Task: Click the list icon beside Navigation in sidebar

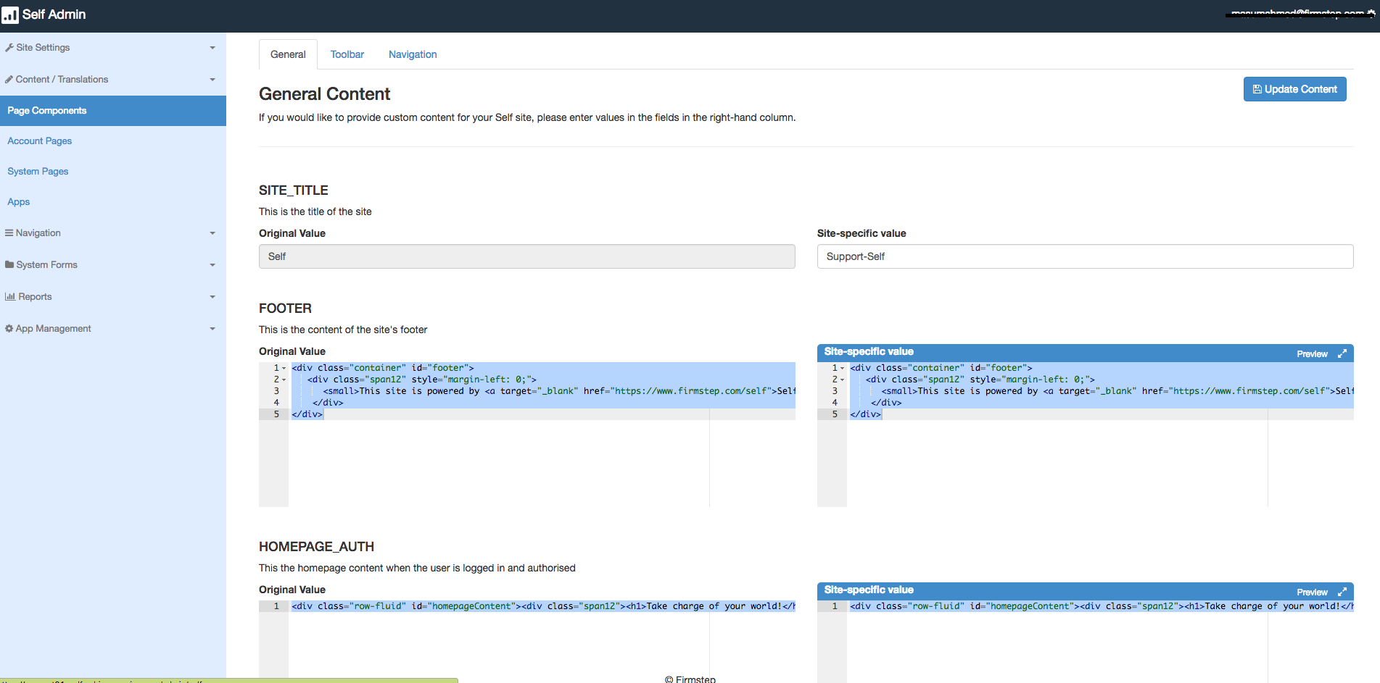Action: point(9,232)
